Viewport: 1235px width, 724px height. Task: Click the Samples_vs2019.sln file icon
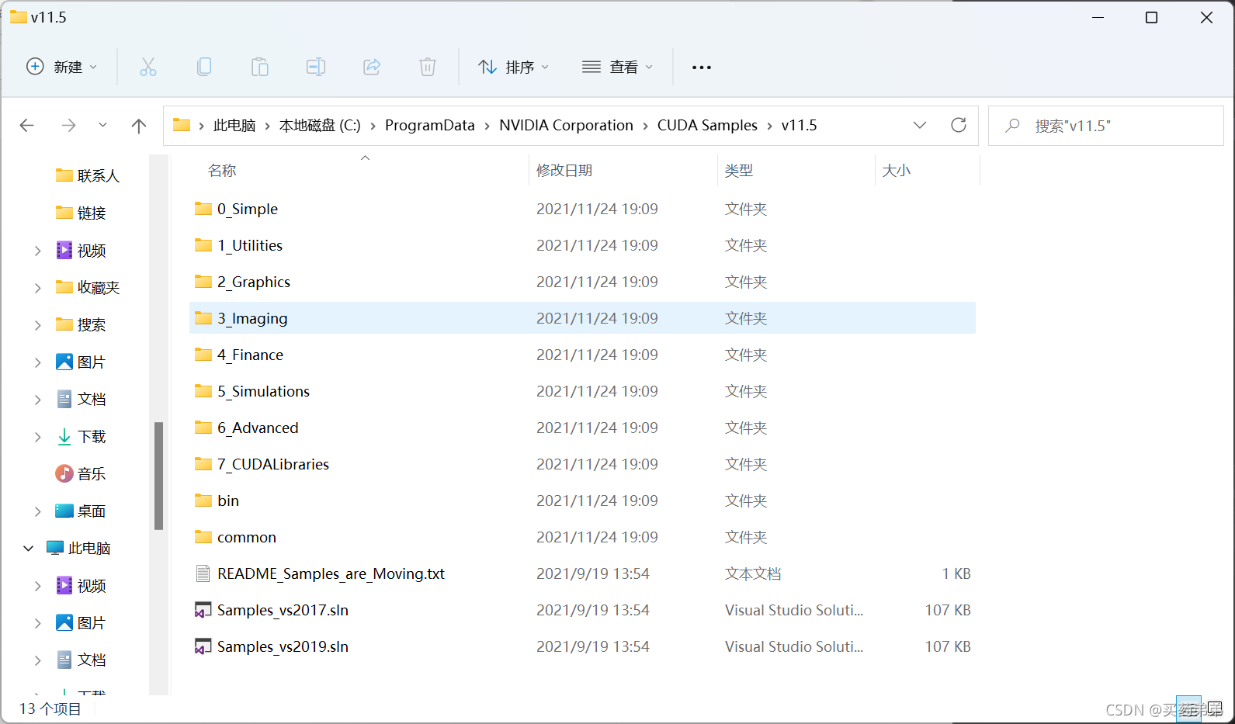click(203, 646)
